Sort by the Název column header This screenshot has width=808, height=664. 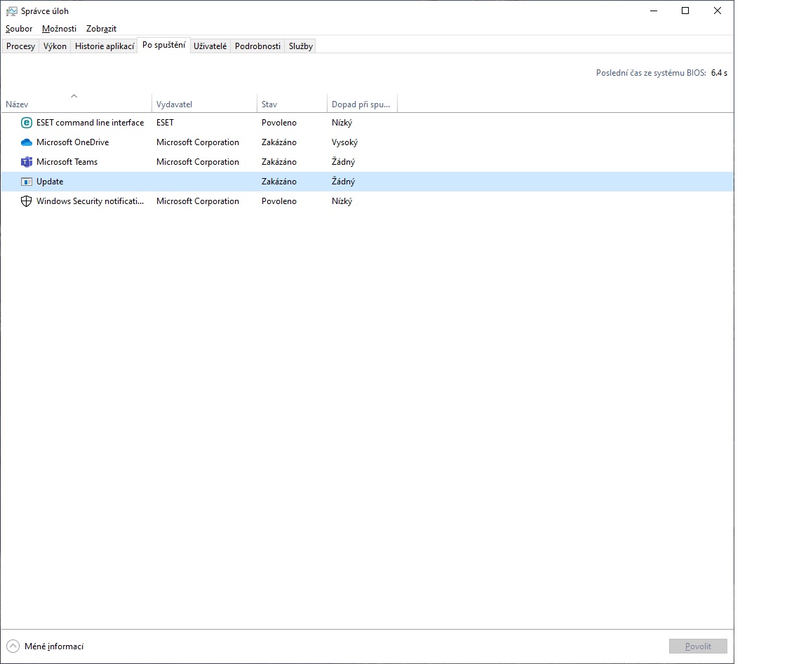[76, 104]
